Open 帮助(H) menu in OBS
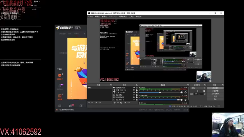244x137 pixels. point(139,17)
